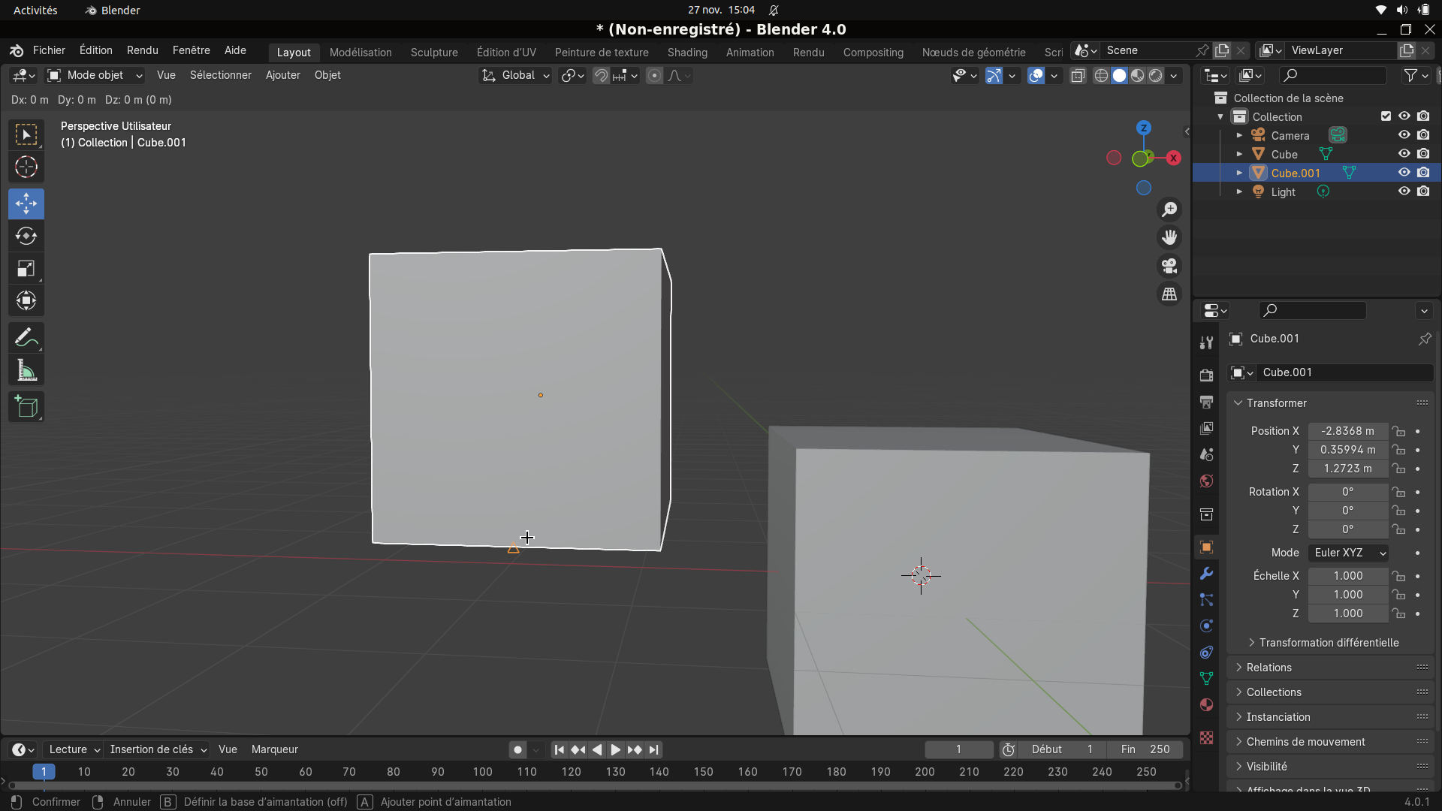This screenshot has height=811, width=1442.
Task: Switch to the Sculpture workspace tab
Action: (x=434, y=53)
